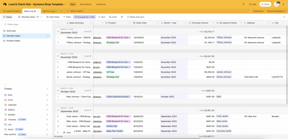
Task: Tick the select-all checkbox in header row
Action: click(58, 23)
